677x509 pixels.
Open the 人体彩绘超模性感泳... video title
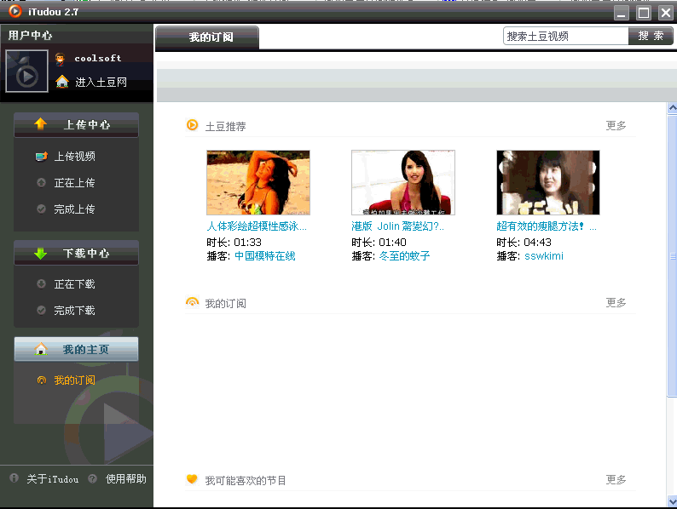tap(257, 226)
